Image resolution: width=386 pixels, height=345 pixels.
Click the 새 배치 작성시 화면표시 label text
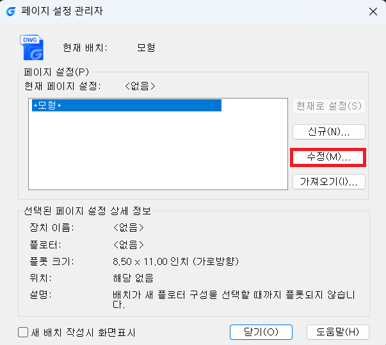point(83,332)
